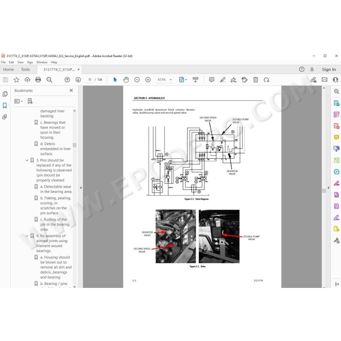Click the share link icon
Screen dimensions: 341x341
point(313,80)
